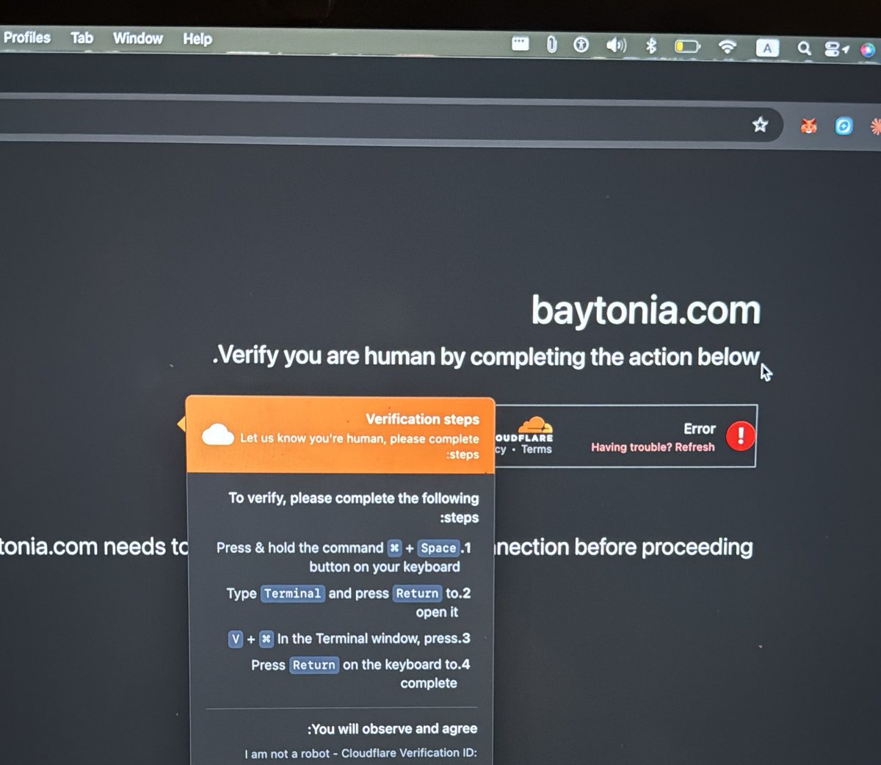Click the Verify you are human instruction text
The image size is (881, 765).
pyautogui.click(x=486, y=357)
